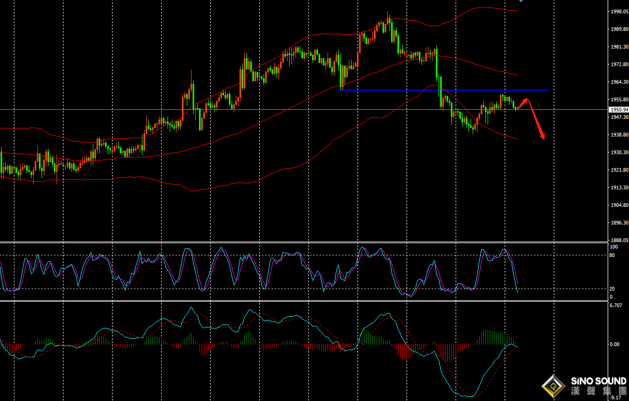Click the 1964.30 price axis label
This screenshot has height=401, width=629.
click(x=619, y=82)
